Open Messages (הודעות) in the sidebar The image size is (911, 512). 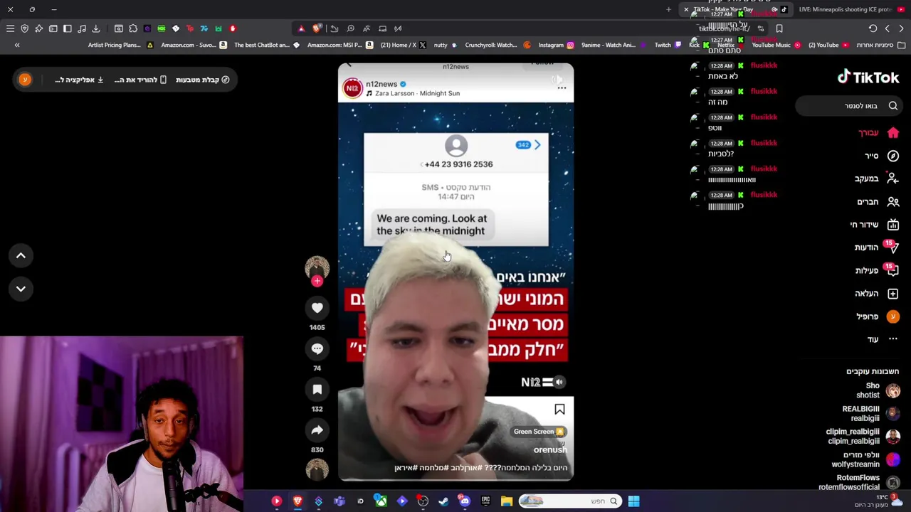tap(877, 247)
